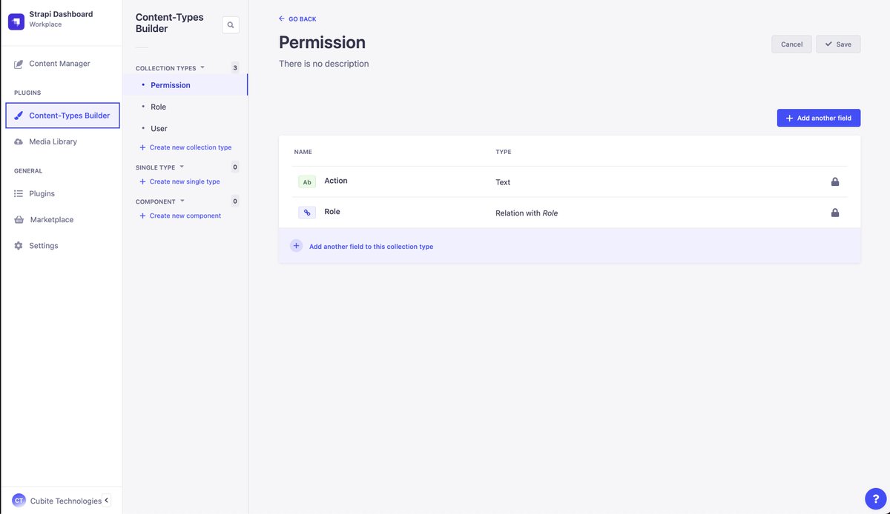Click Create new single type
This screenshot has height=514, width=890.
point(179,181)
